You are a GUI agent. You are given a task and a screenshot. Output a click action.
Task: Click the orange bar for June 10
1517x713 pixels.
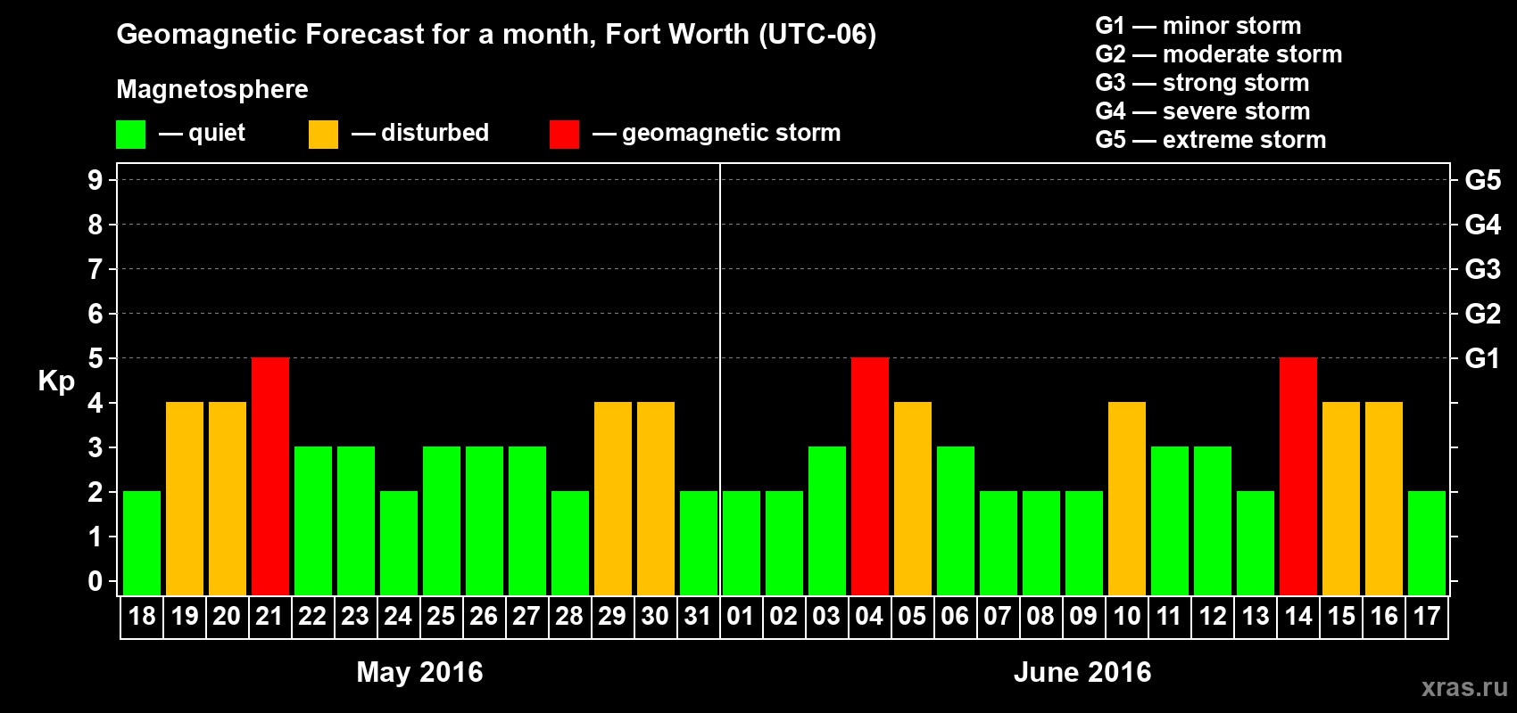pos(1127,498)
